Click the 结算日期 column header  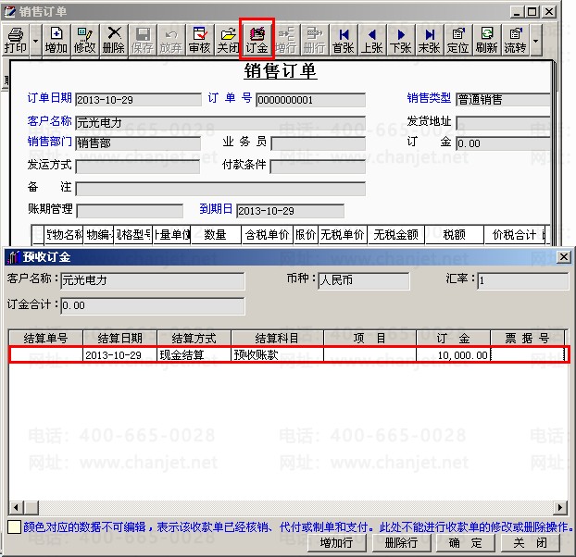point(120,338)
